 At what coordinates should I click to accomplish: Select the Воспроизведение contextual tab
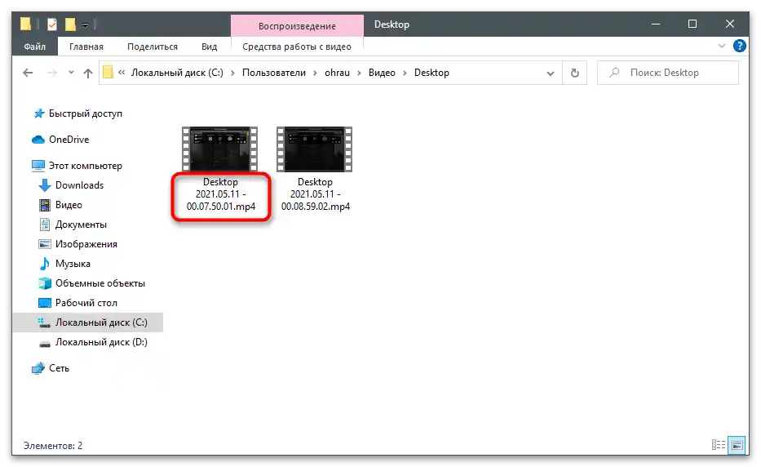[x=297, y=26]
